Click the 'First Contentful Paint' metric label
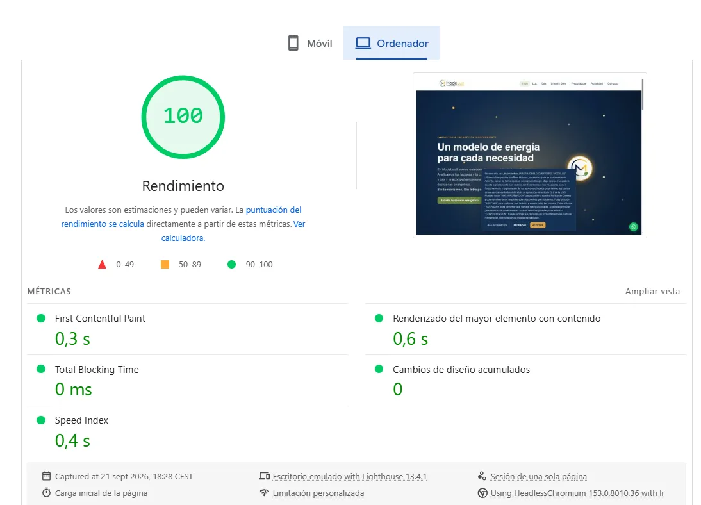Image resolution: width=701 pixels, height=505 pixels. (100, 319)
